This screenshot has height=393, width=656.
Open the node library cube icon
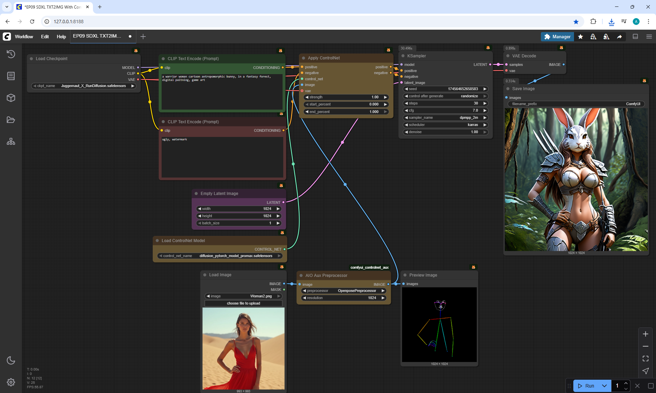coord(11,98)
